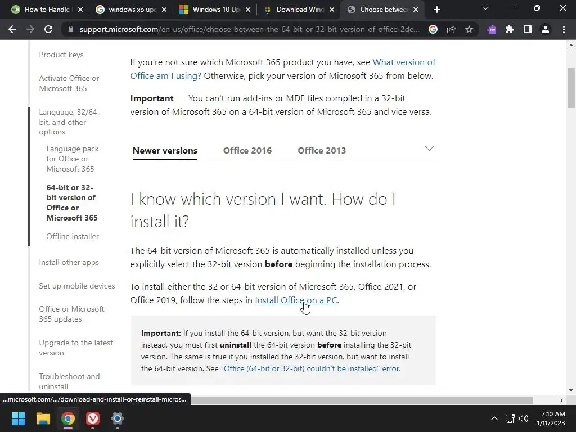
Task: Open Extensions puzzle menu
Action: pos(510,29)
